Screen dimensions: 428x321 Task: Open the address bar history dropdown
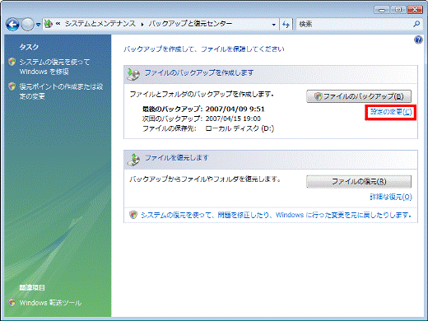(273, 25)
